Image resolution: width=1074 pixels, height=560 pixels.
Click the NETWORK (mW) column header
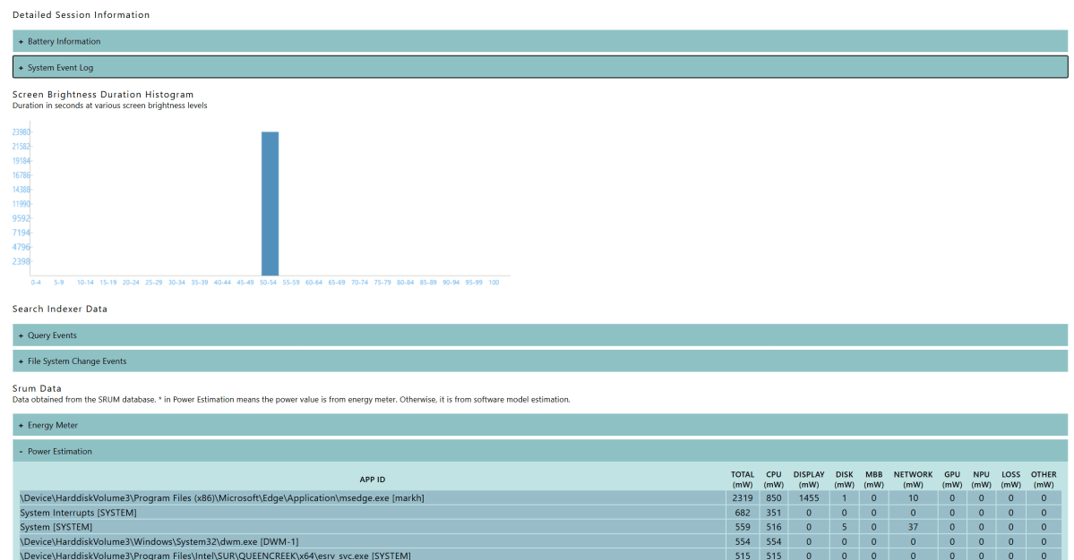[913, 479]
